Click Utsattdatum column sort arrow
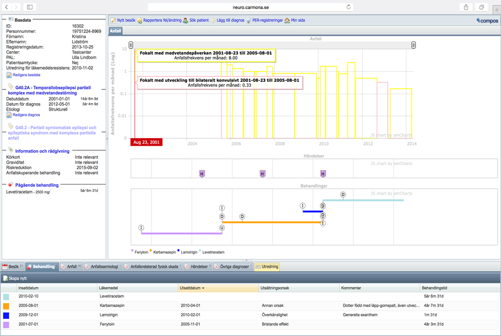 pos(203,288)
